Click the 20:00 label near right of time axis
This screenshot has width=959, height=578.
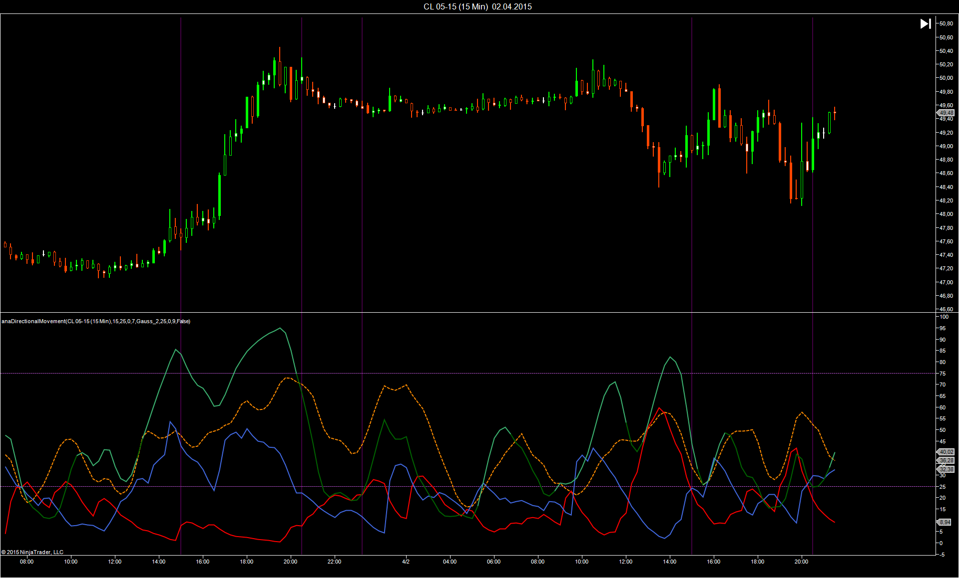point(801,562)
